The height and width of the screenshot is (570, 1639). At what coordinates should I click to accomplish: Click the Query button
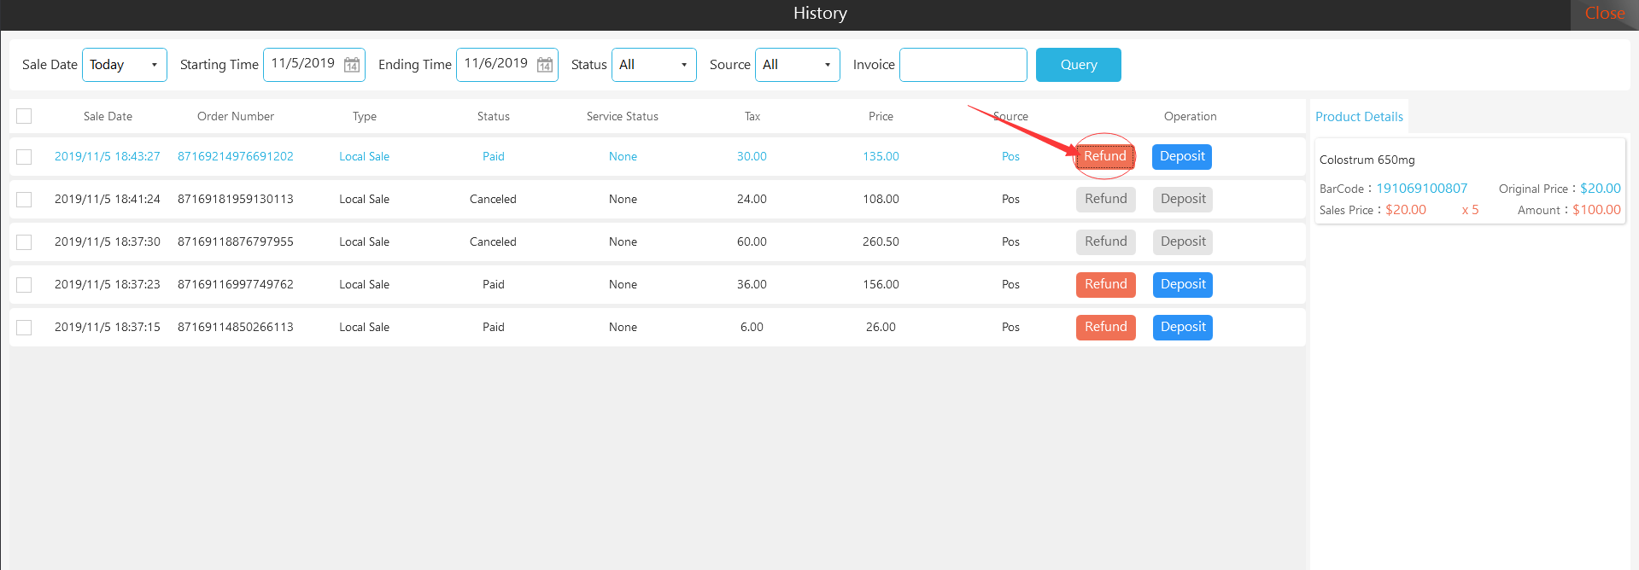tap(1078, 65)
